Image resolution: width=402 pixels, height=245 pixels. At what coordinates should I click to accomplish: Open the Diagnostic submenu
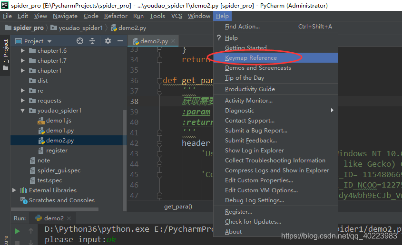pos(275,111)
